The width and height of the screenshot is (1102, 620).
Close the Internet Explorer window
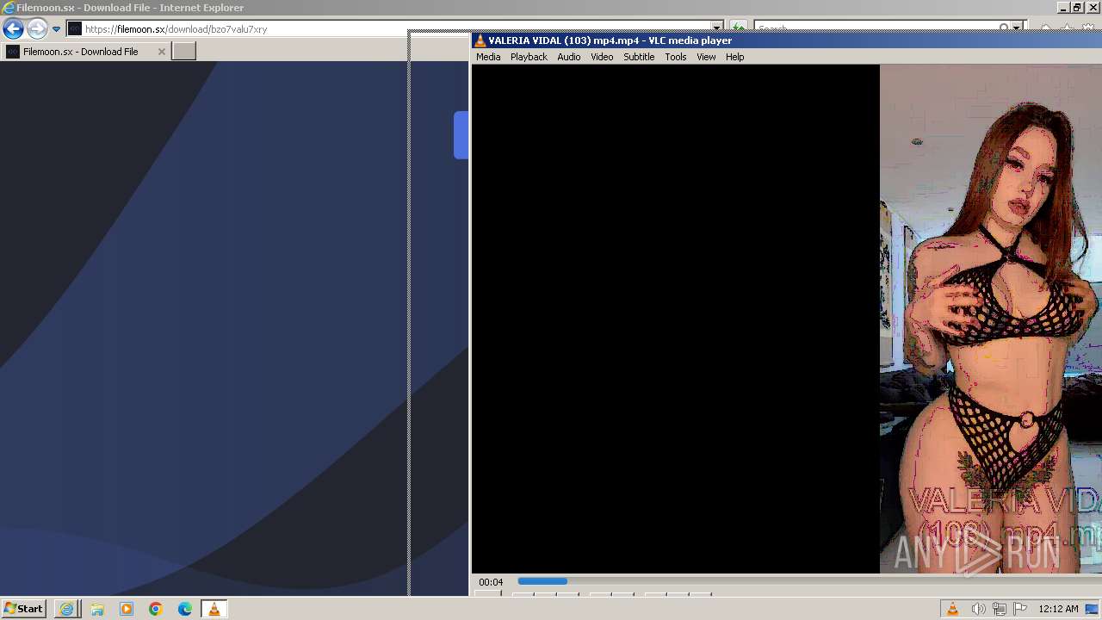point(1093,8)
